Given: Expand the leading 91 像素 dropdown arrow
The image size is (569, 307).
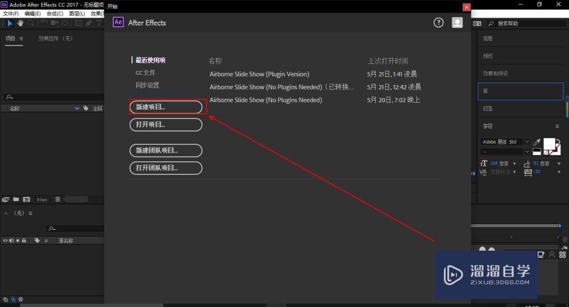Looking at the screenshot, I should click(x=559, y=163).
